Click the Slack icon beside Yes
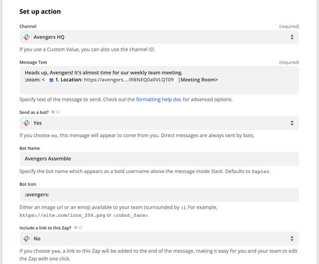The height and width of the screenshot is (264, 319). [27, 123]
